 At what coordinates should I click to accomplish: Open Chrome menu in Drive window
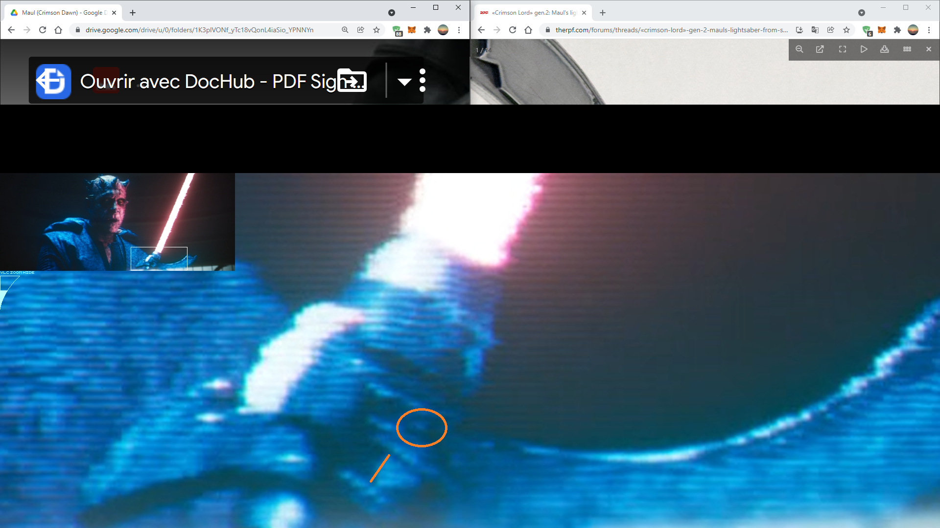(x=459, y=30)
